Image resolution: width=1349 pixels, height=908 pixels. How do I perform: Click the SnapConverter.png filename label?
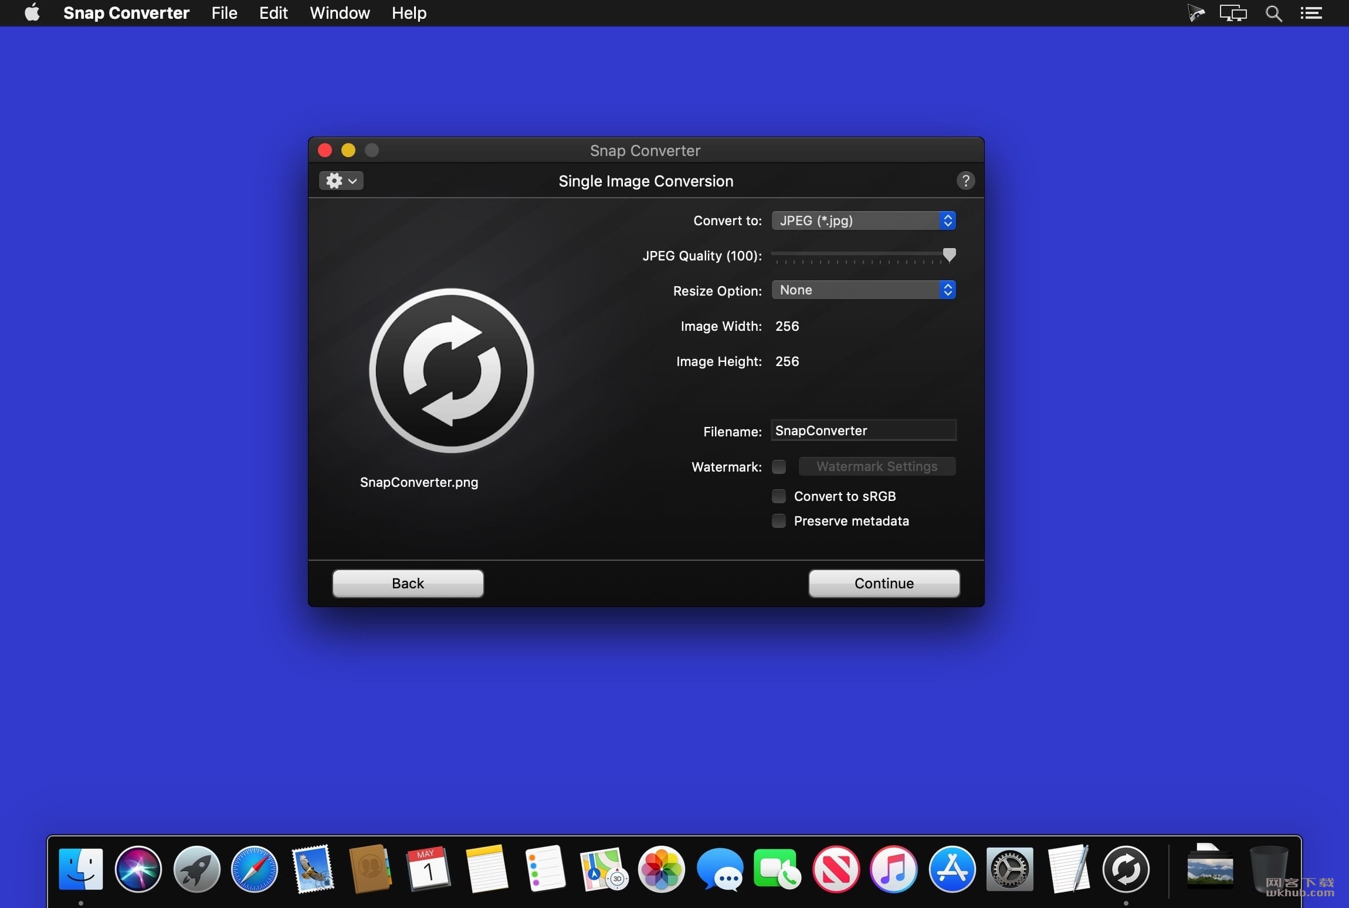(x=419, y=483)
